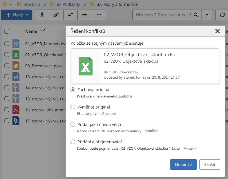Click file name 02_VZOR_Objektová_skladba.xlsx in dialog
The image size is (228, 179).
tap(140, 55)
